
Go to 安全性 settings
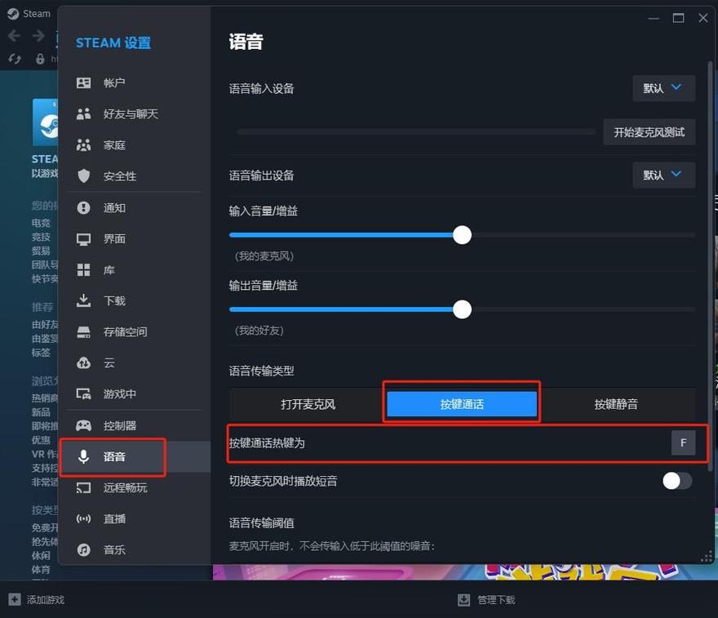[x=134, y=176]
